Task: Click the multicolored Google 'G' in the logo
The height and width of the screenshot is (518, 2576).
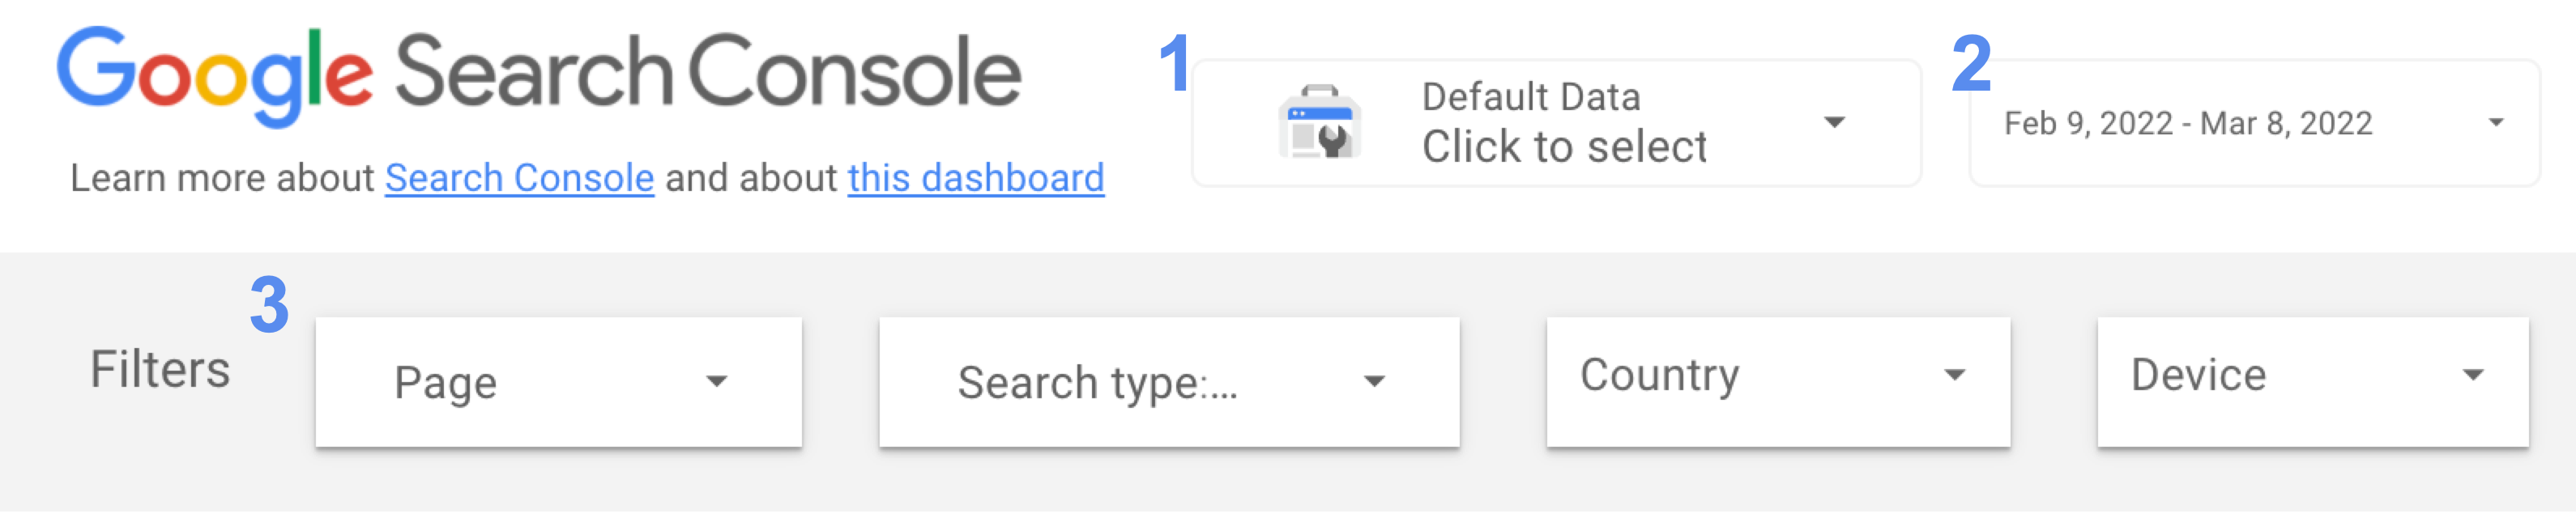Action: tap(95, 70)
